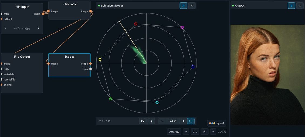Click the File Input fallback port

(1, 19)
